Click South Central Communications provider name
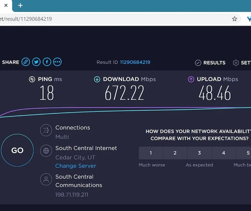251x211 pixels. [x=79, y=181]
